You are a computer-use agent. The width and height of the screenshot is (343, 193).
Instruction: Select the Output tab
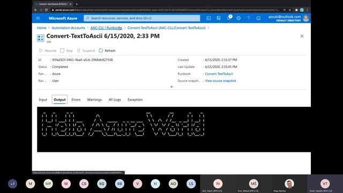(x=59, y=100)
